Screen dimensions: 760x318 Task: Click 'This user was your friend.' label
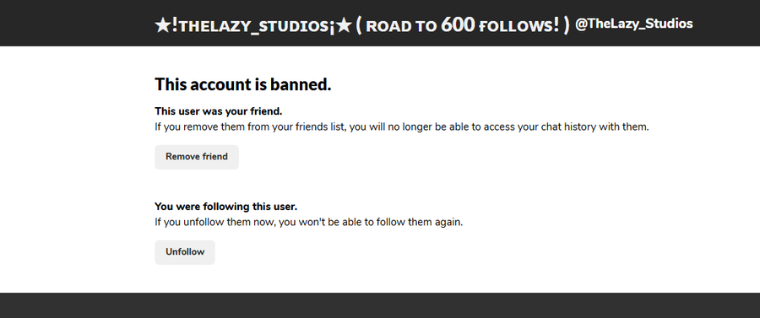pyautogui.click(x=219, y=112)
